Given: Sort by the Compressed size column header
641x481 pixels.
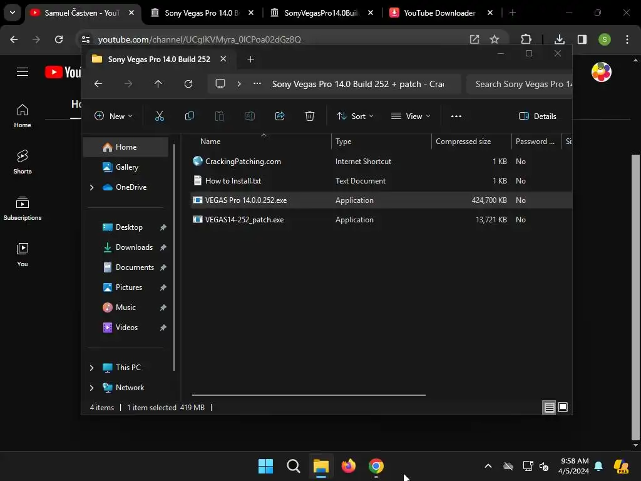Looking at the screenshot, I should point(471,142).
